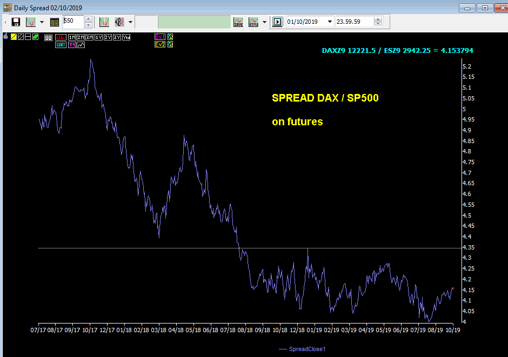Set the chart range to 3M

(x=89, y=37)
